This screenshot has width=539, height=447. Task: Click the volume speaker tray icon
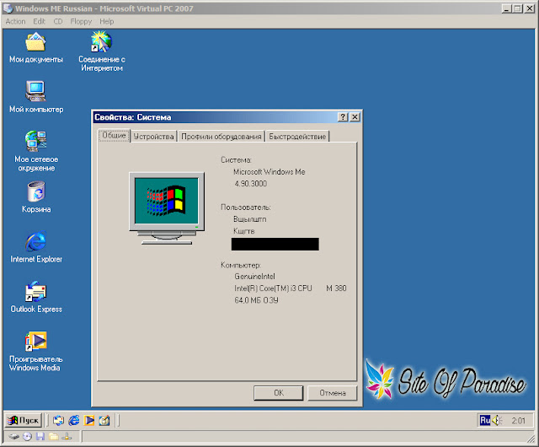[x=497, y=420]
